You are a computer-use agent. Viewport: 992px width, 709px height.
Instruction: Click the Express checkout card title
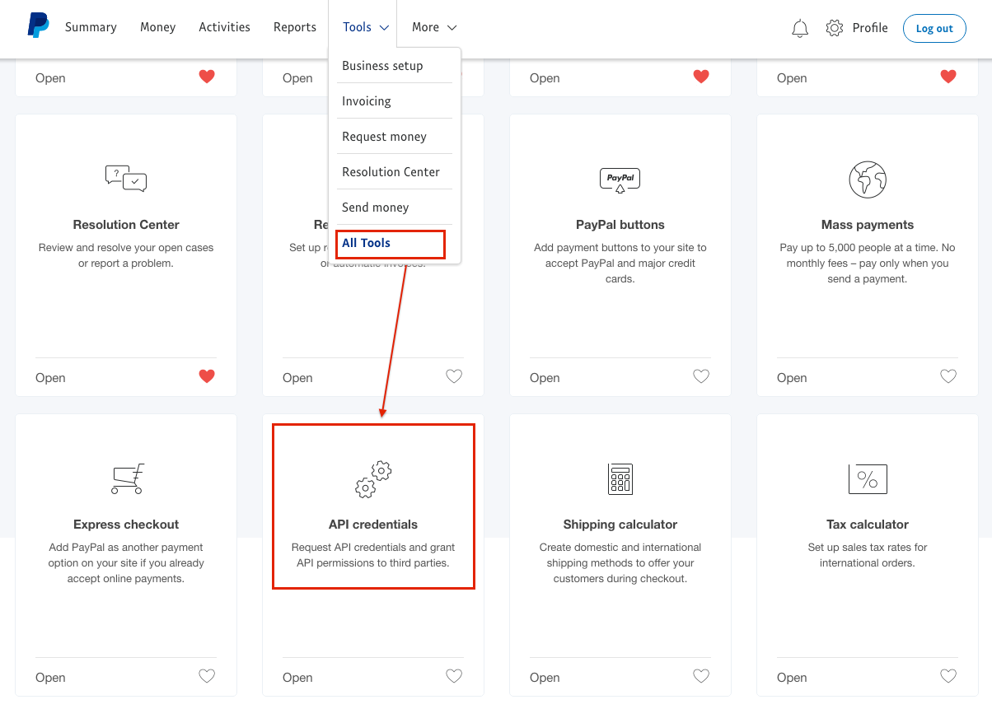126,525
